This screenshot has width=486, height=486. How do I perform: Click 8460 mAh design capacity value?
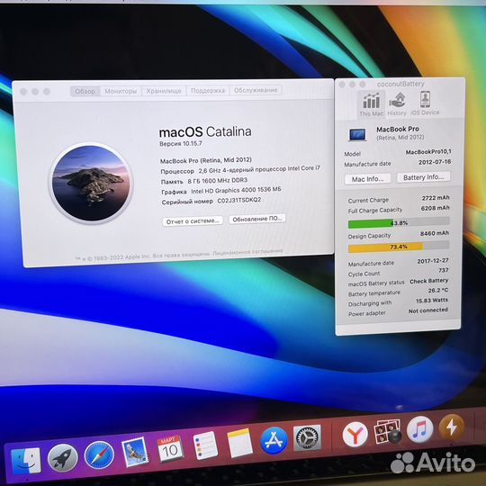435,233
